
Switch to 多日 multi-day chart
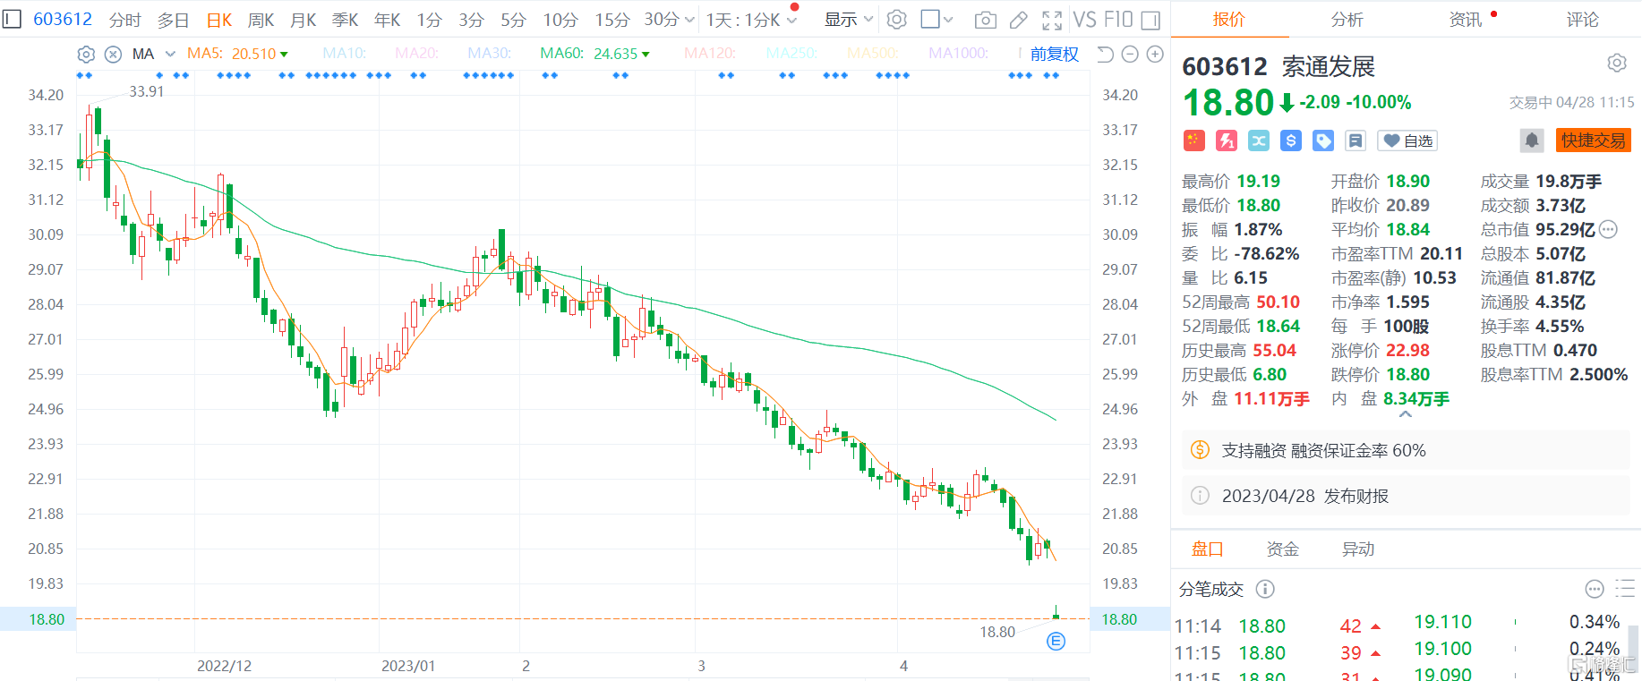[x=173, y=20]
